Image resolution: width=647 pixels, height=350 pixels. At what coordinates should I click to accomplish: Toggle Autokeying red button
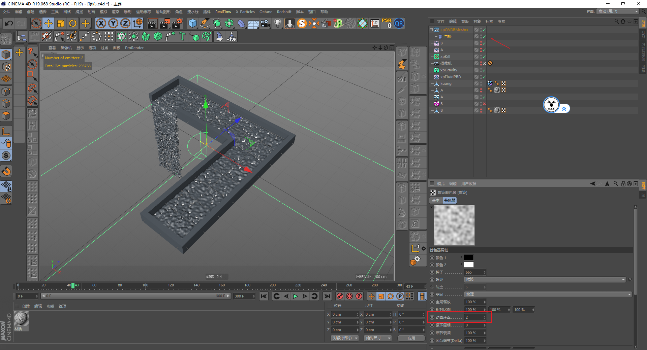349,296
